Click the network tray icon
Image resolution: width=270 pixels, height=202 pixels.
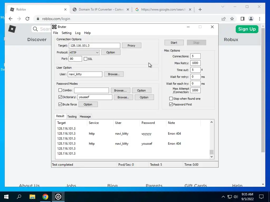[x=230, y=197]
